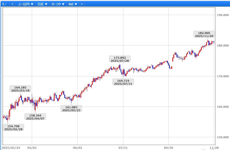Select the 154.798 low label for 2025/02/28
The height and width of the screenshot is (150, 230).
point(13,127)
